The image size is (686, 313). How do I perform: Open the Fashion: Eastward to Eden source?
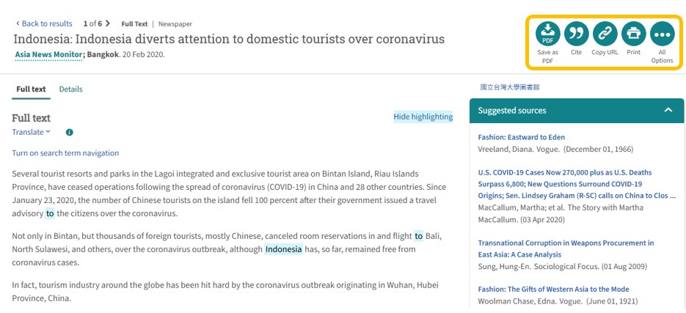pyautogui.click(x=521, y=137)
